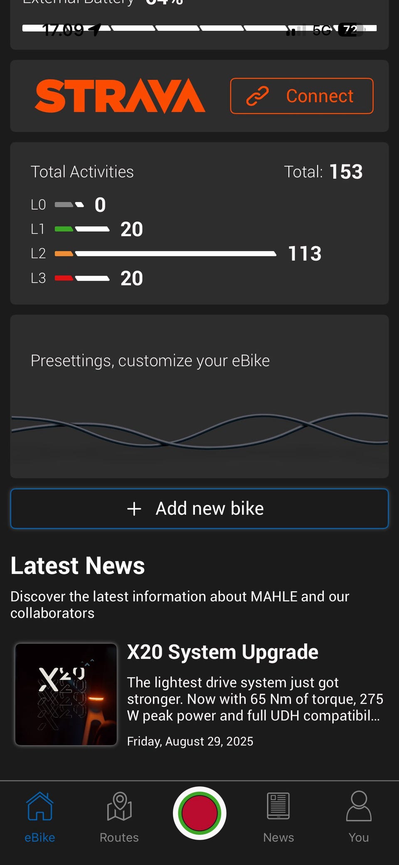Open the Routes map icon
399x865 pixels.
point(119,806)
